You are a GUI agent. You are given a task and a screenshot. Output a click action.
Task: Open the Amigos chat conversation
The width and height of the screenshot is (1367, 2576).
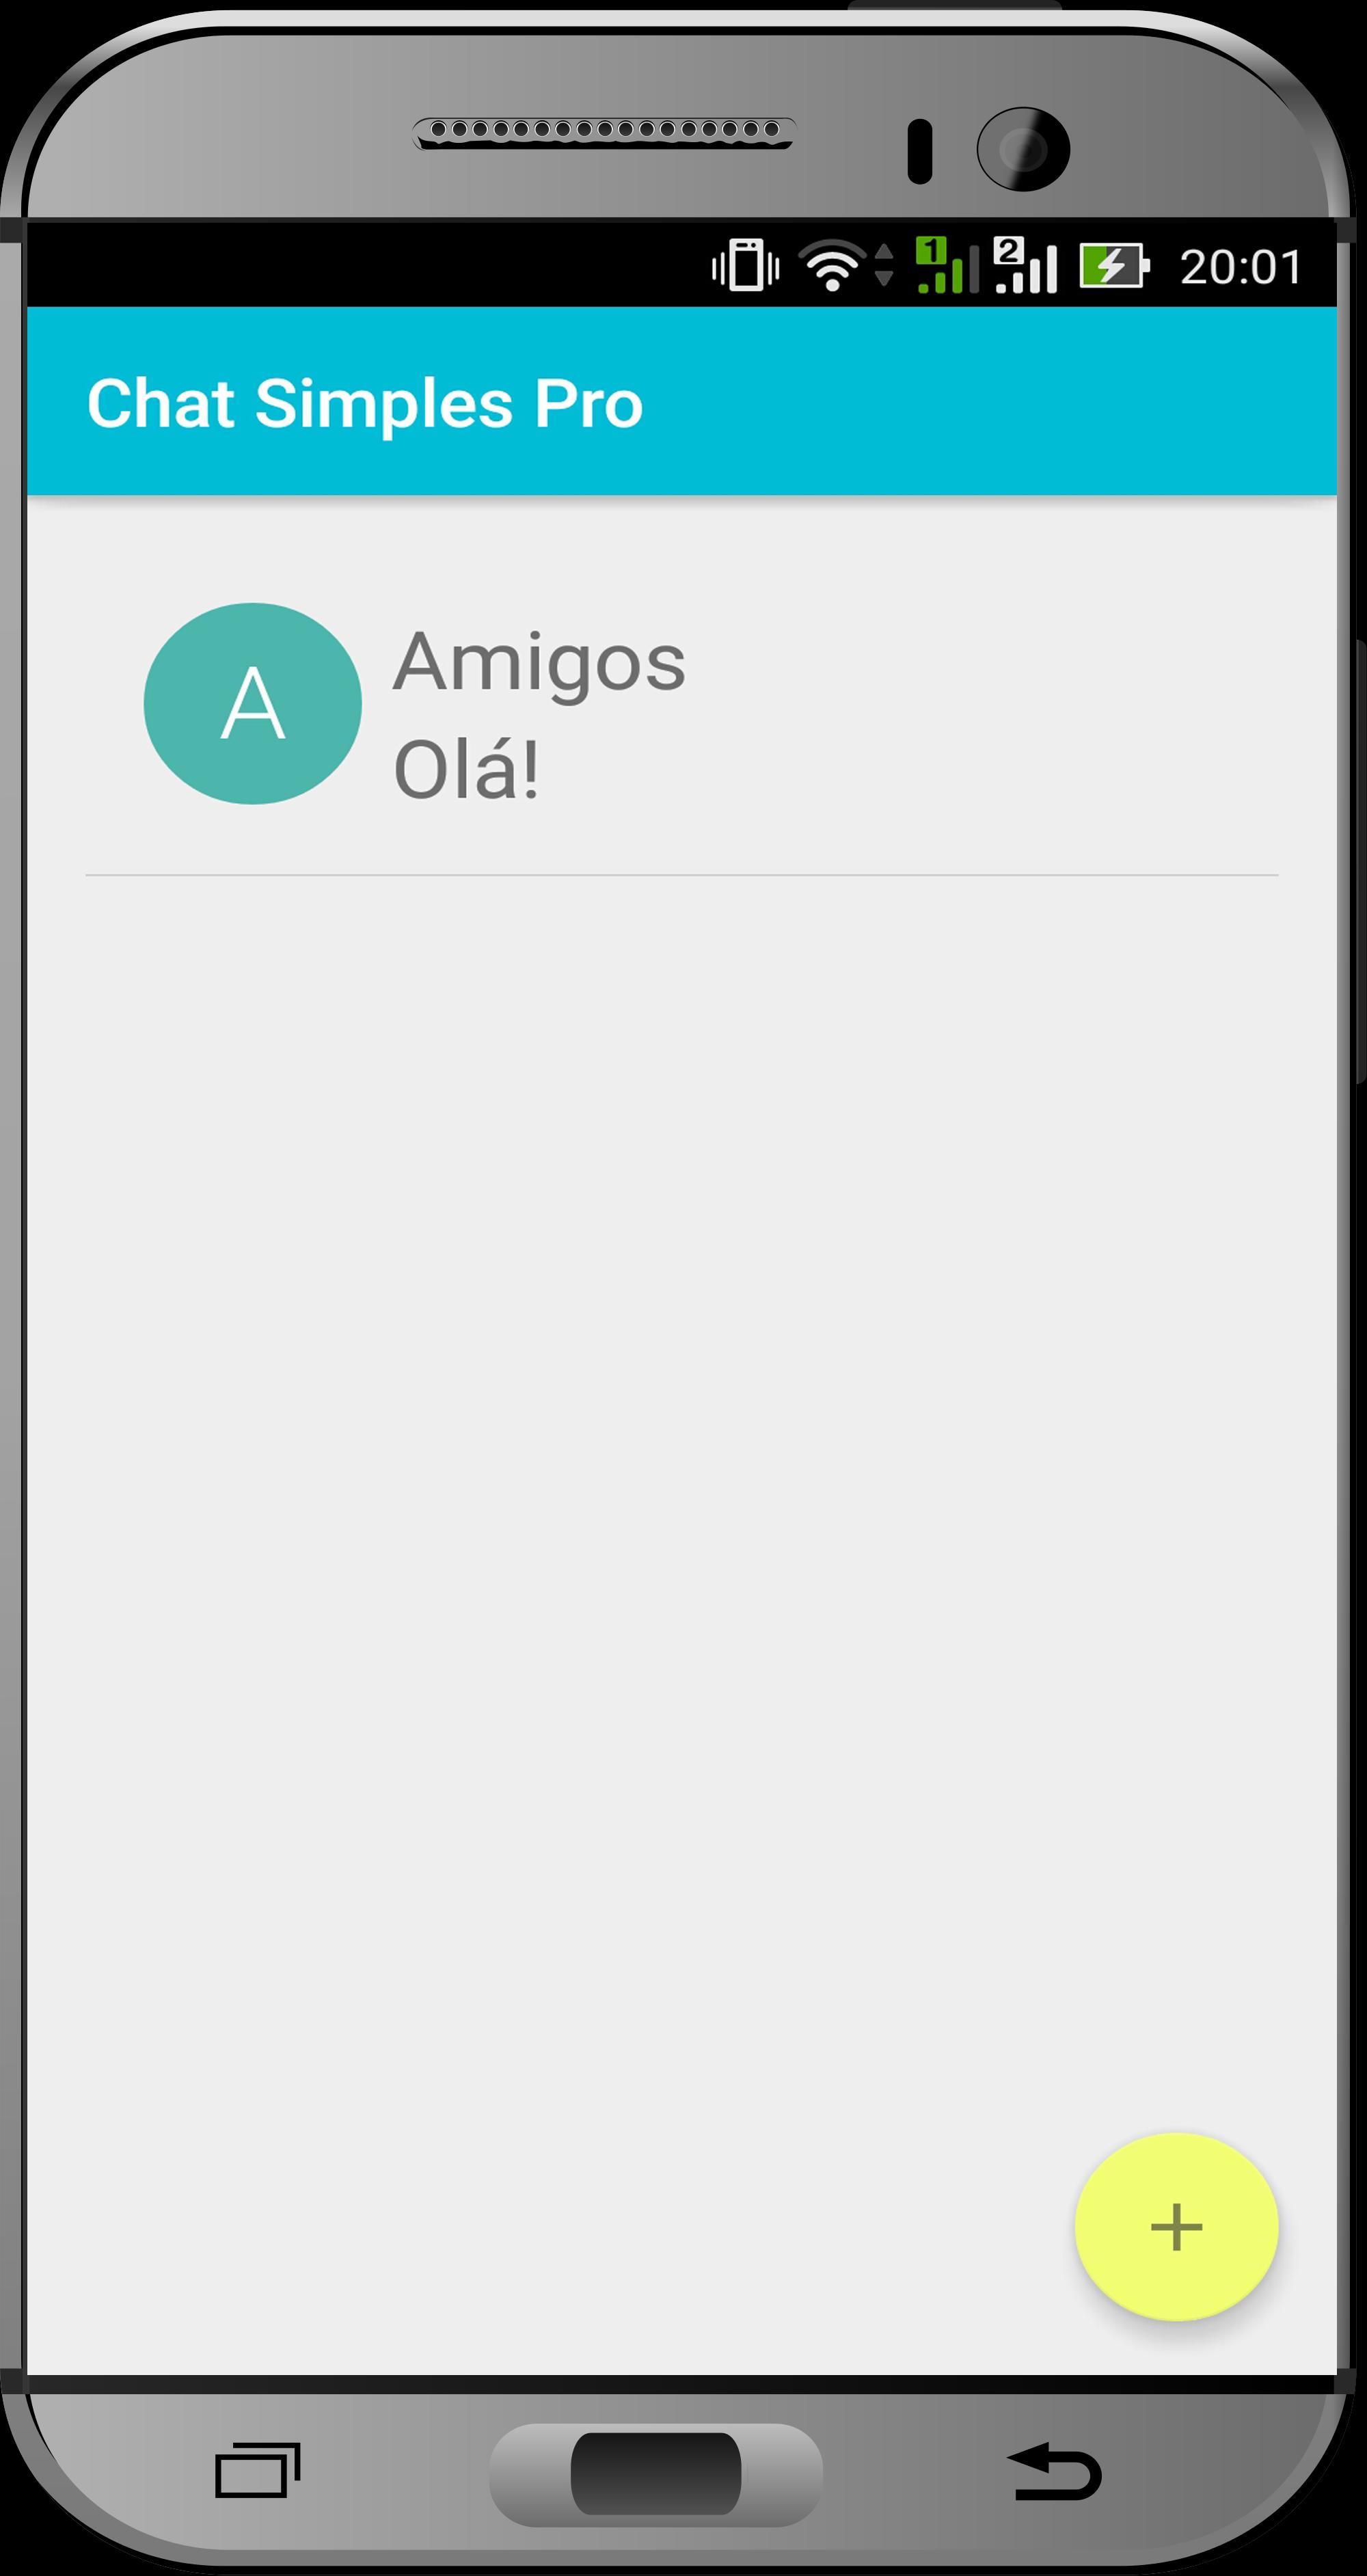point(682,703)
